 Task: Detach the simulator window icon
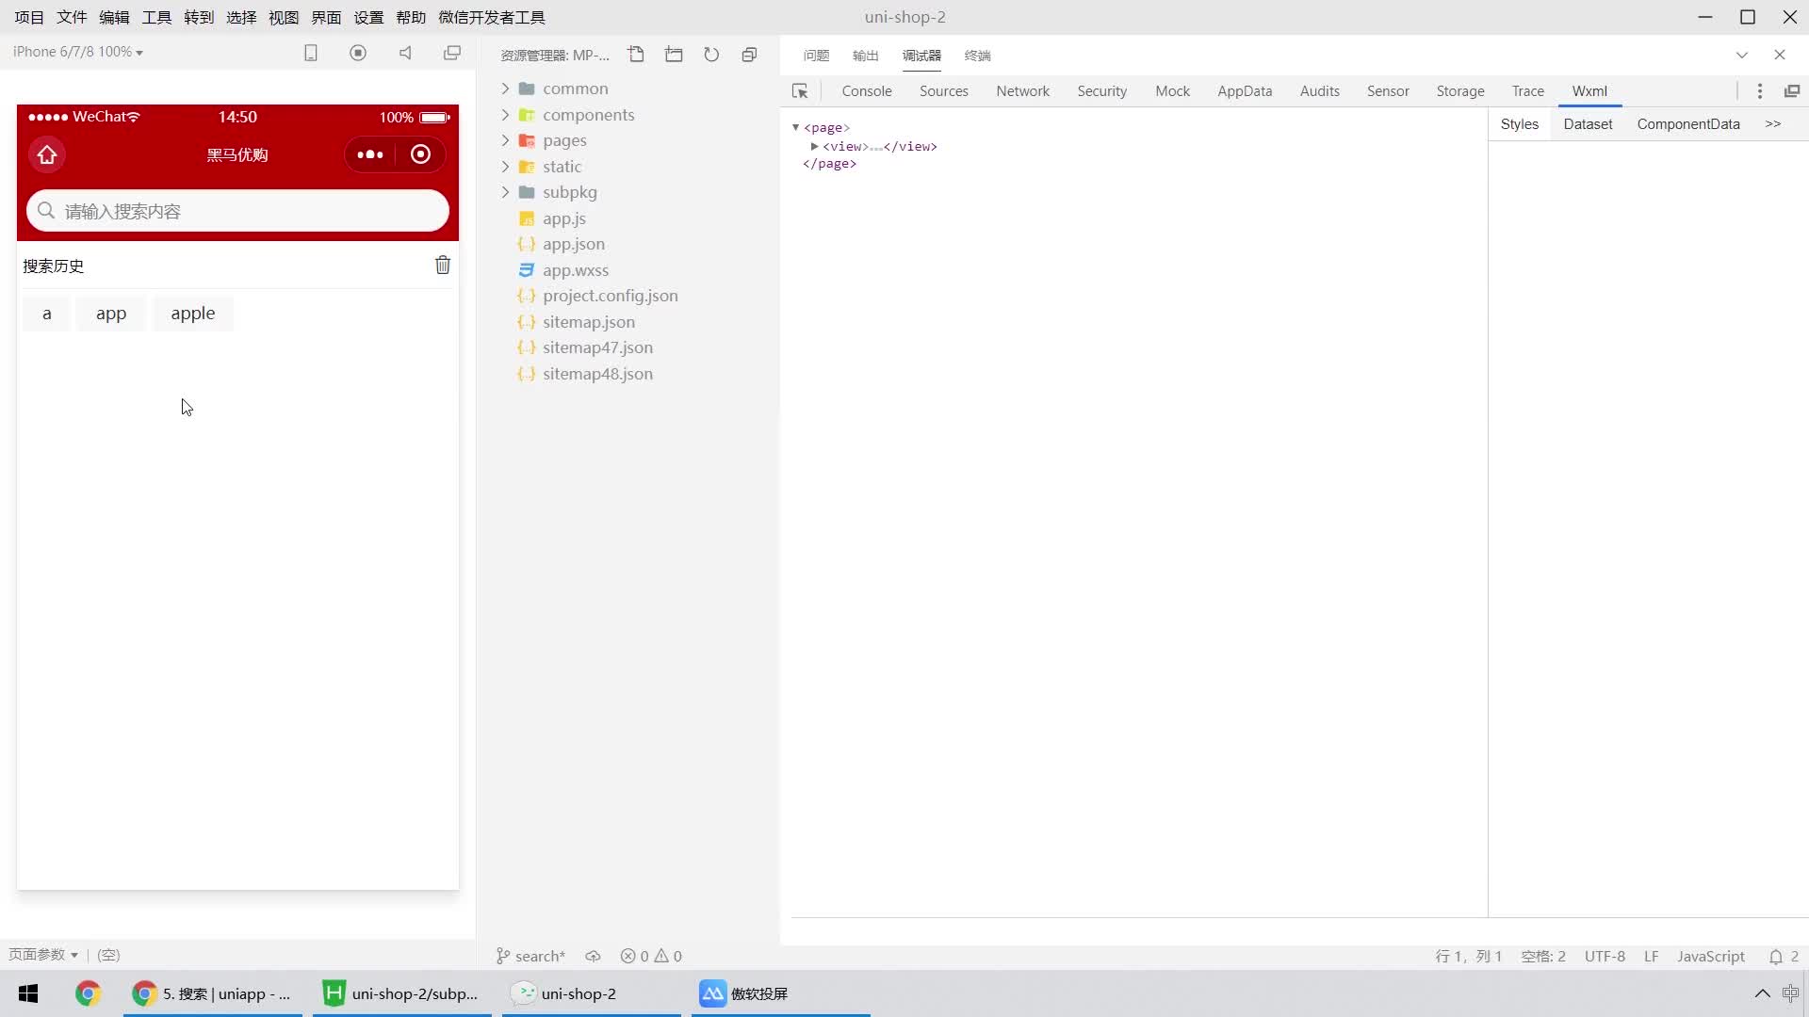(x=452, y=53)
